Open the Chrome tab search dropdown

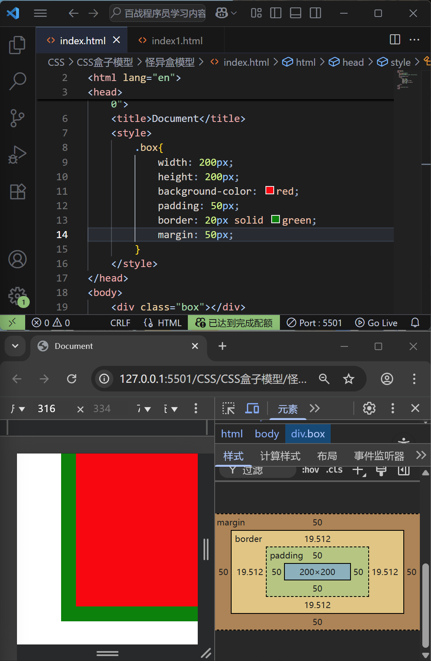tap(15, 346)
